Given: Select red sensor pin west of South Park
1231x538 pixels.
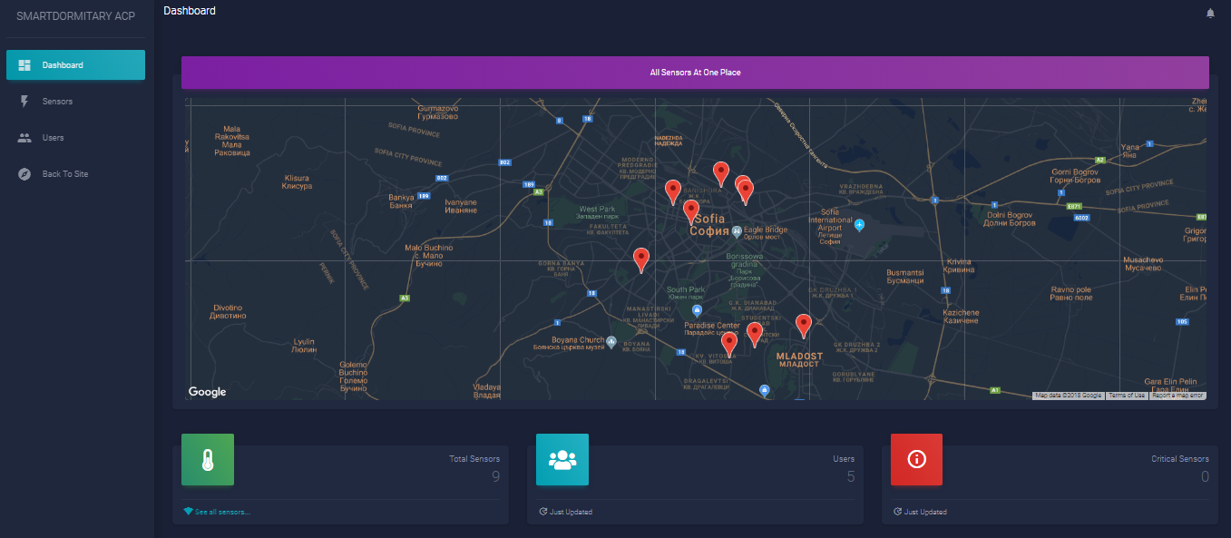Looking at the screenshot, I should pyautogui.click(x=641, y=259).
